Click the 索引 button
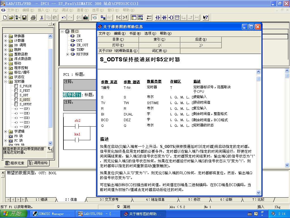The width and height of the screenshot is (290, 218). click(x=159, y=39)
